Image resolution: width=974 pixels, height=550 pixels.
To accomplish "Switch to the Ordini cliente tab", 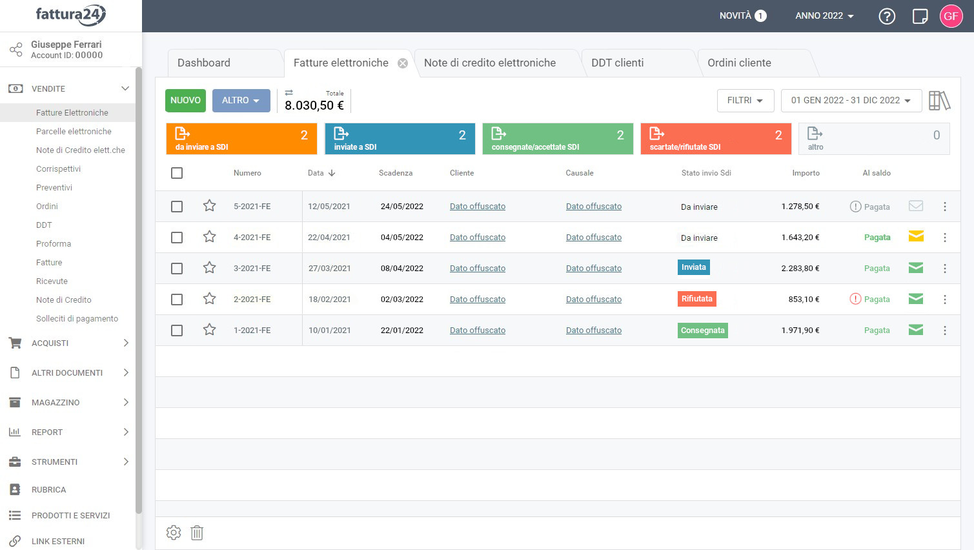I will 754,63.
